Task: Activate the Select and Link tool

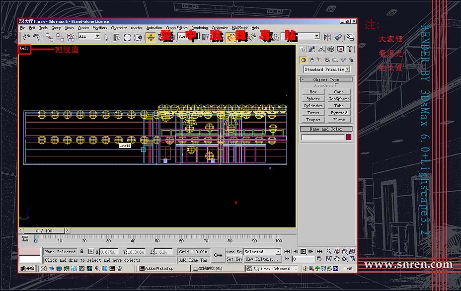Action: pos(49,37)
